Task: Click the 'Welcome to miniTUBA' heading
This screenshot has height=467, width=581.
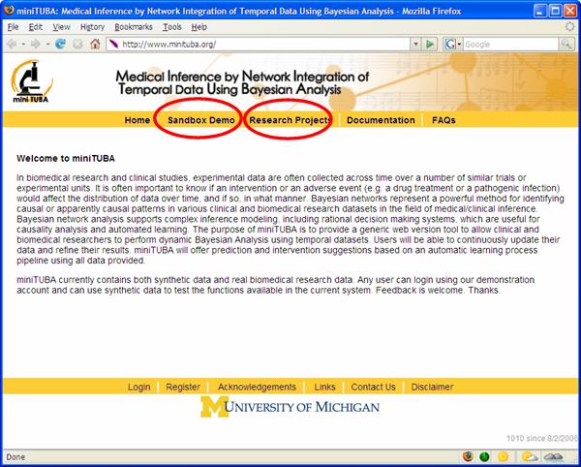Action: coord(66,159)
